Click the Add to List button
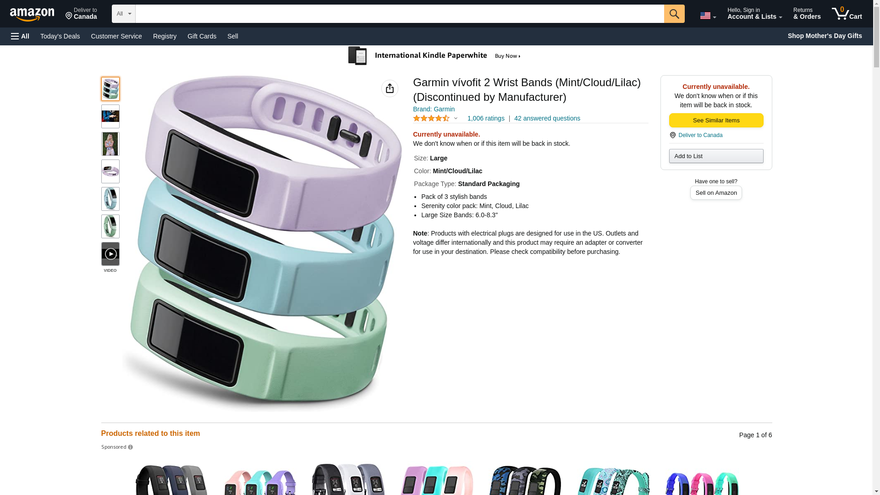This screenshot has width=880, height=495. tap(716, 156)
